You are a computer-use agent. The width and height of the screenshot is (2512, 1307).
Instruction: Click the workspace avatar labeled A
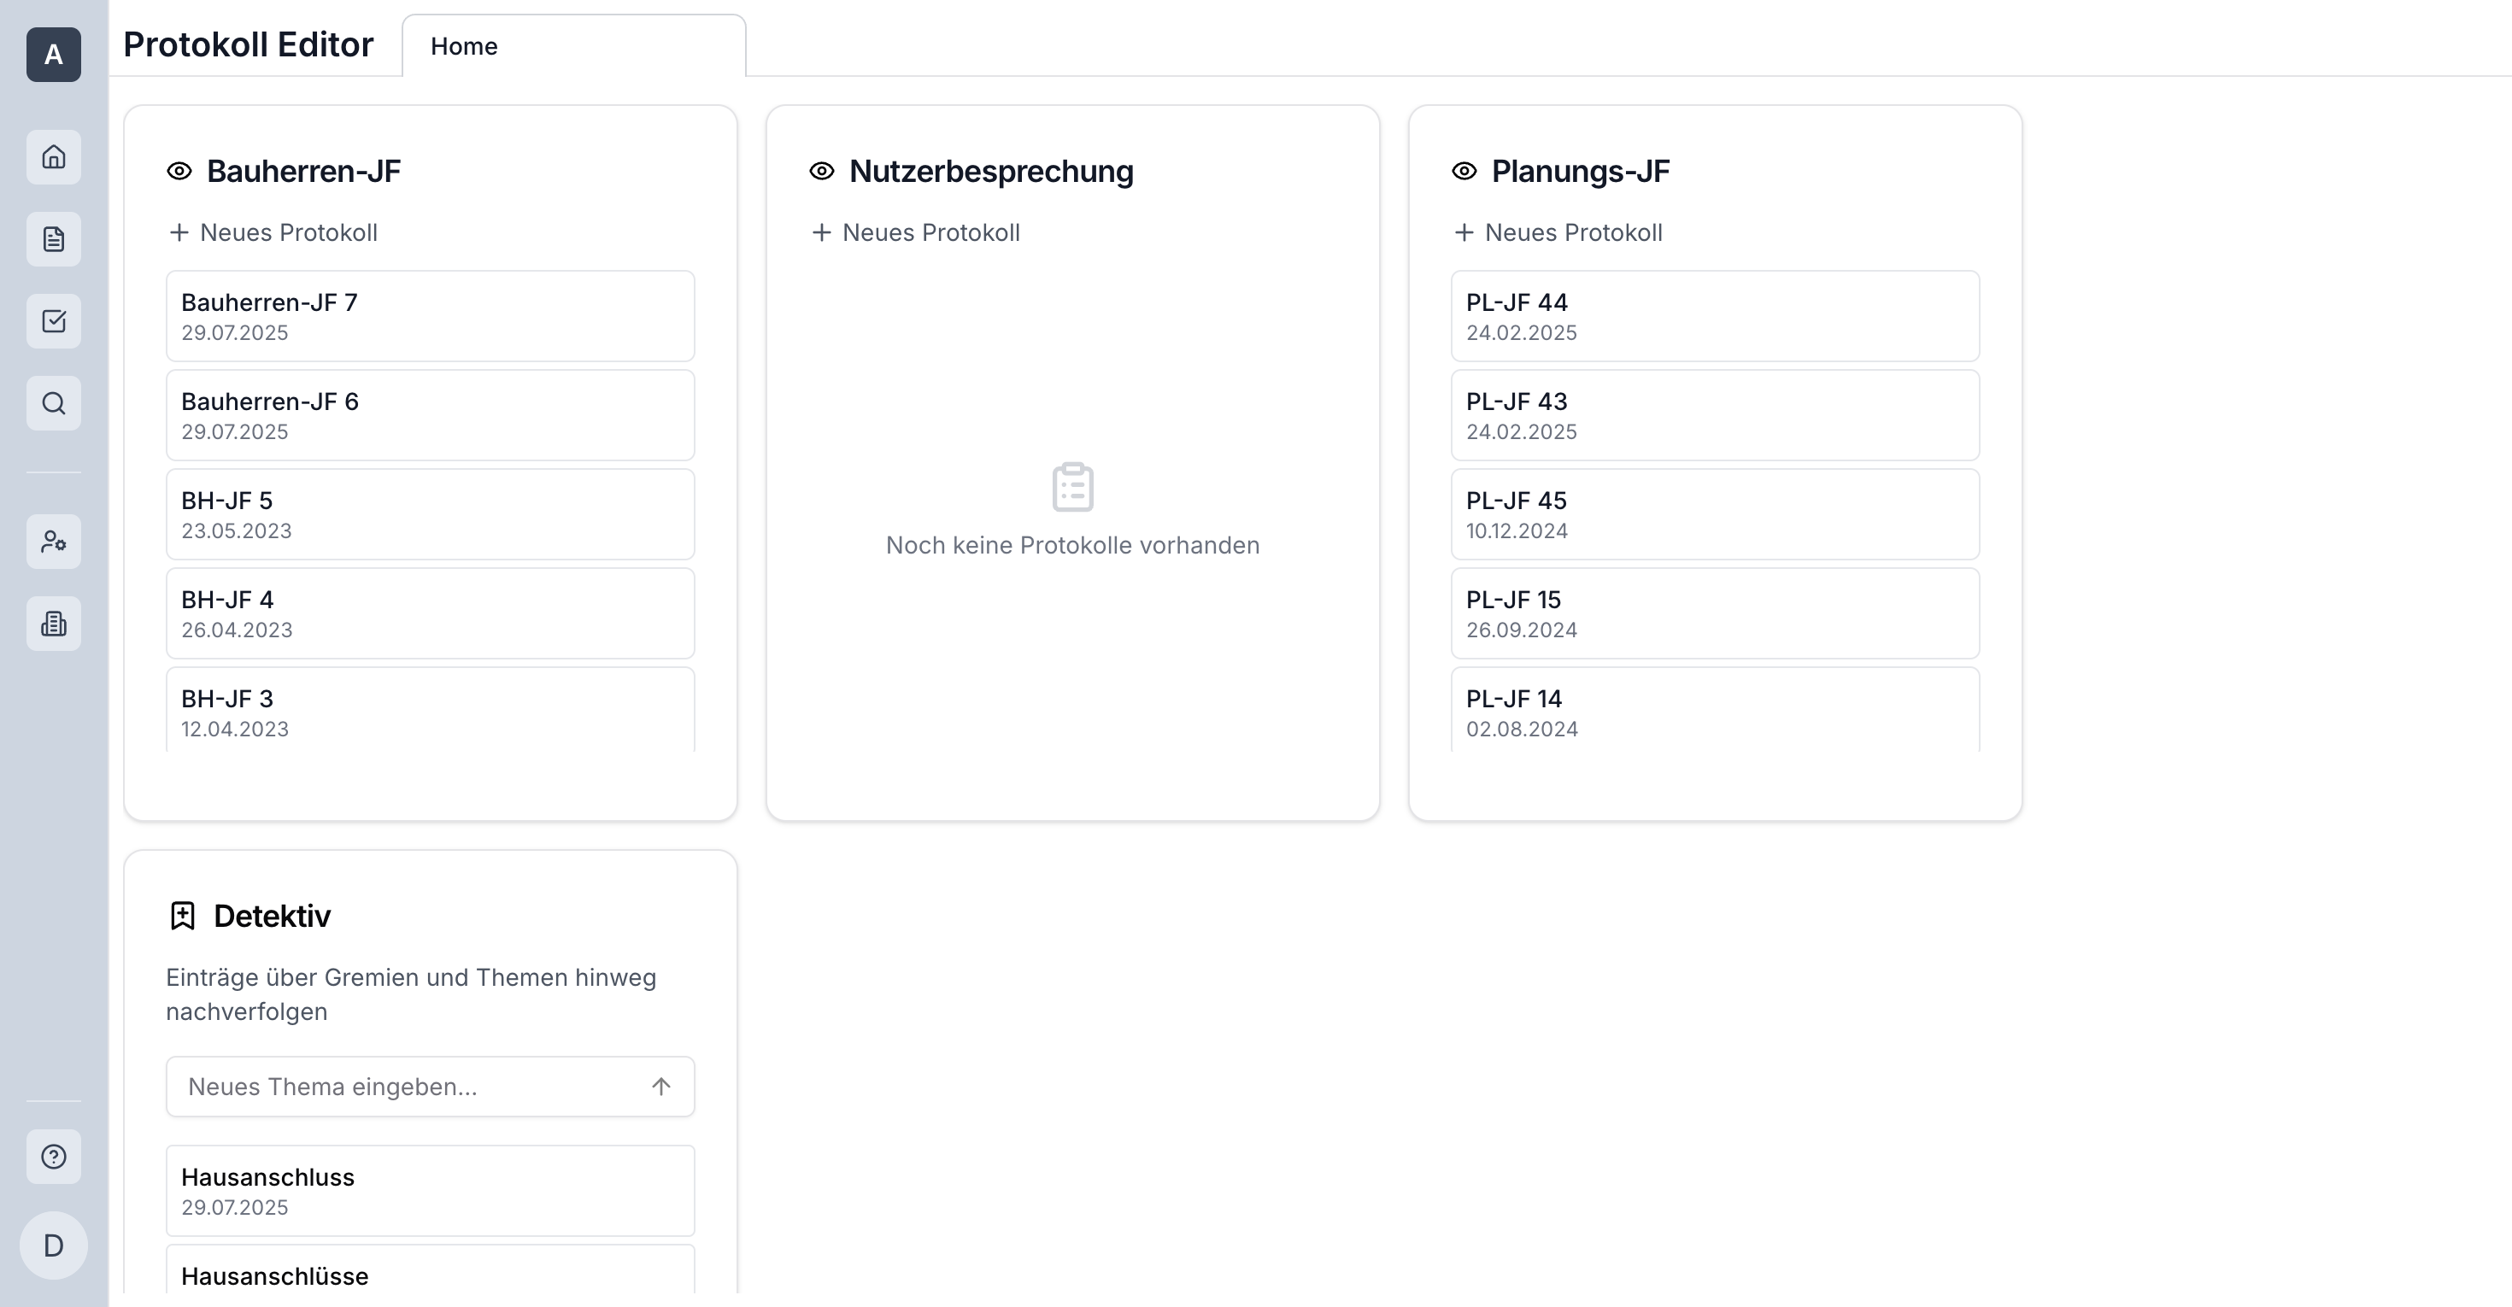click(x=54, y=55)
